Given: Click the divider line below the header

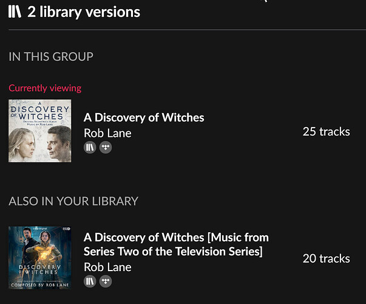Looking at the screenshot, I should click(x=183, y=29).
